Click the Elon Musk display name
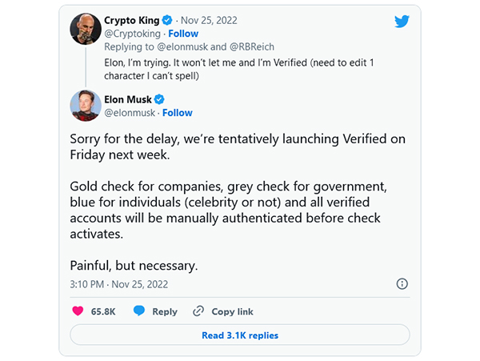The image size is (480, 361). (x=127, y=100)
